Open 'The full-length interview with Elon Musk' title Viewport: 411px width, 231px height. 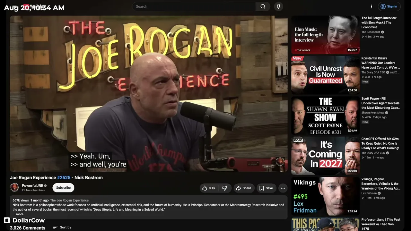point(379,22)
